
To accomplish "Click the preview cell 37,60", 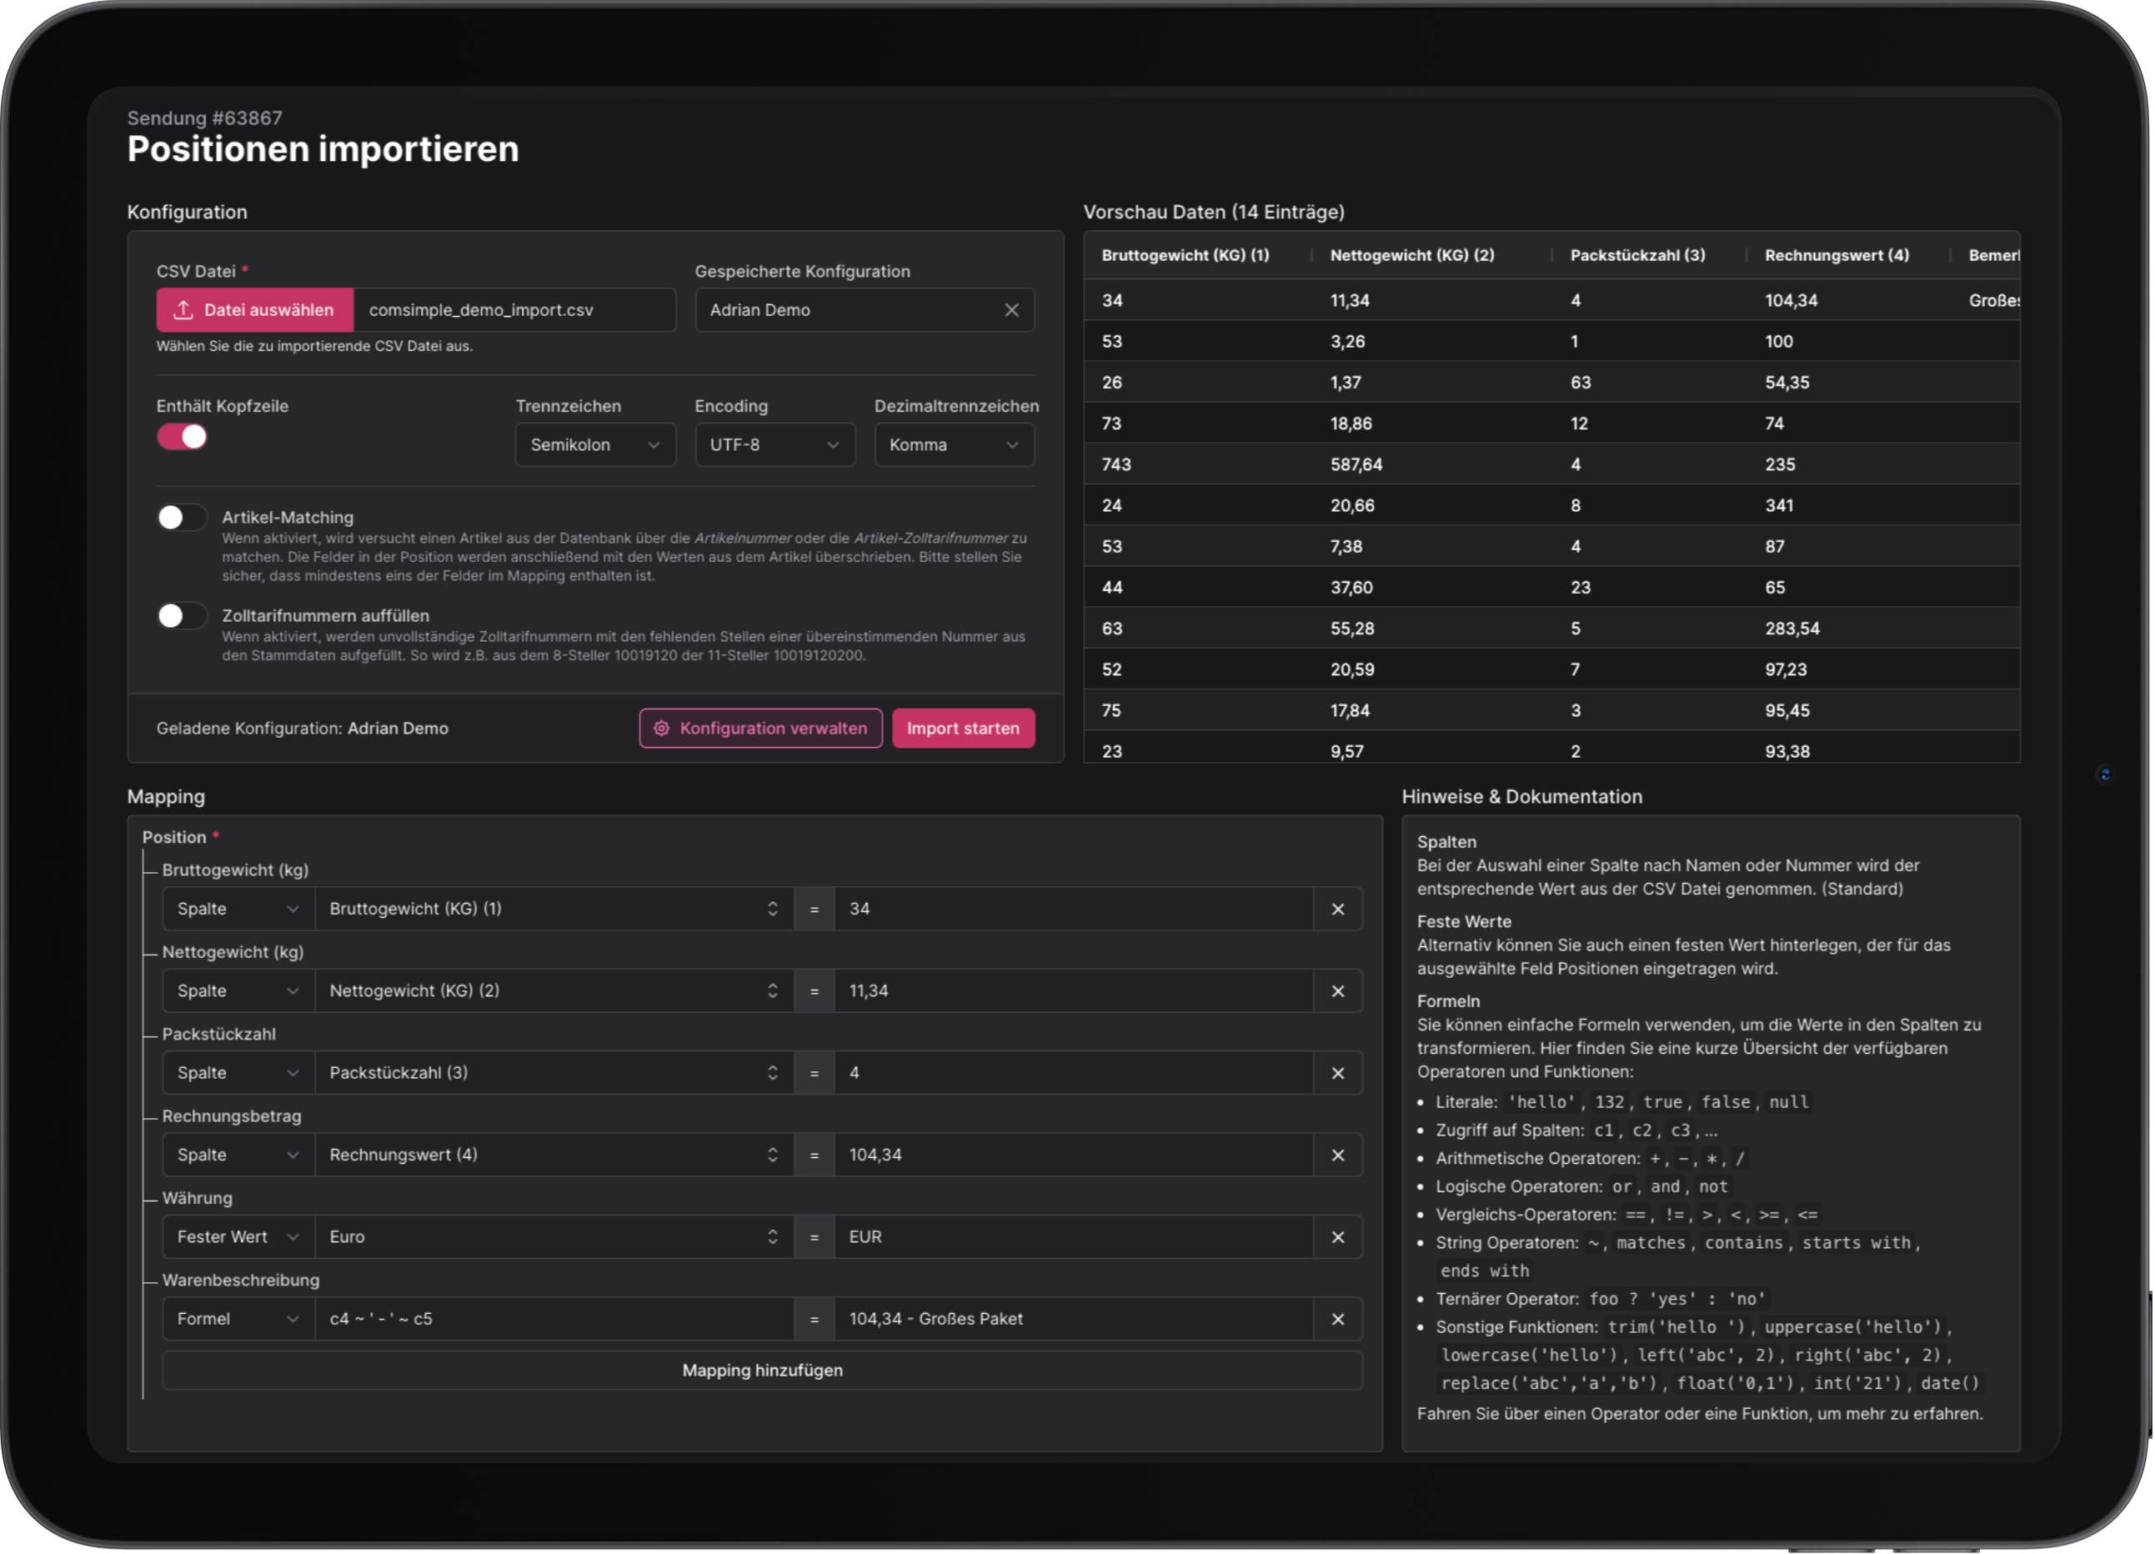I will coord(1351,589).
